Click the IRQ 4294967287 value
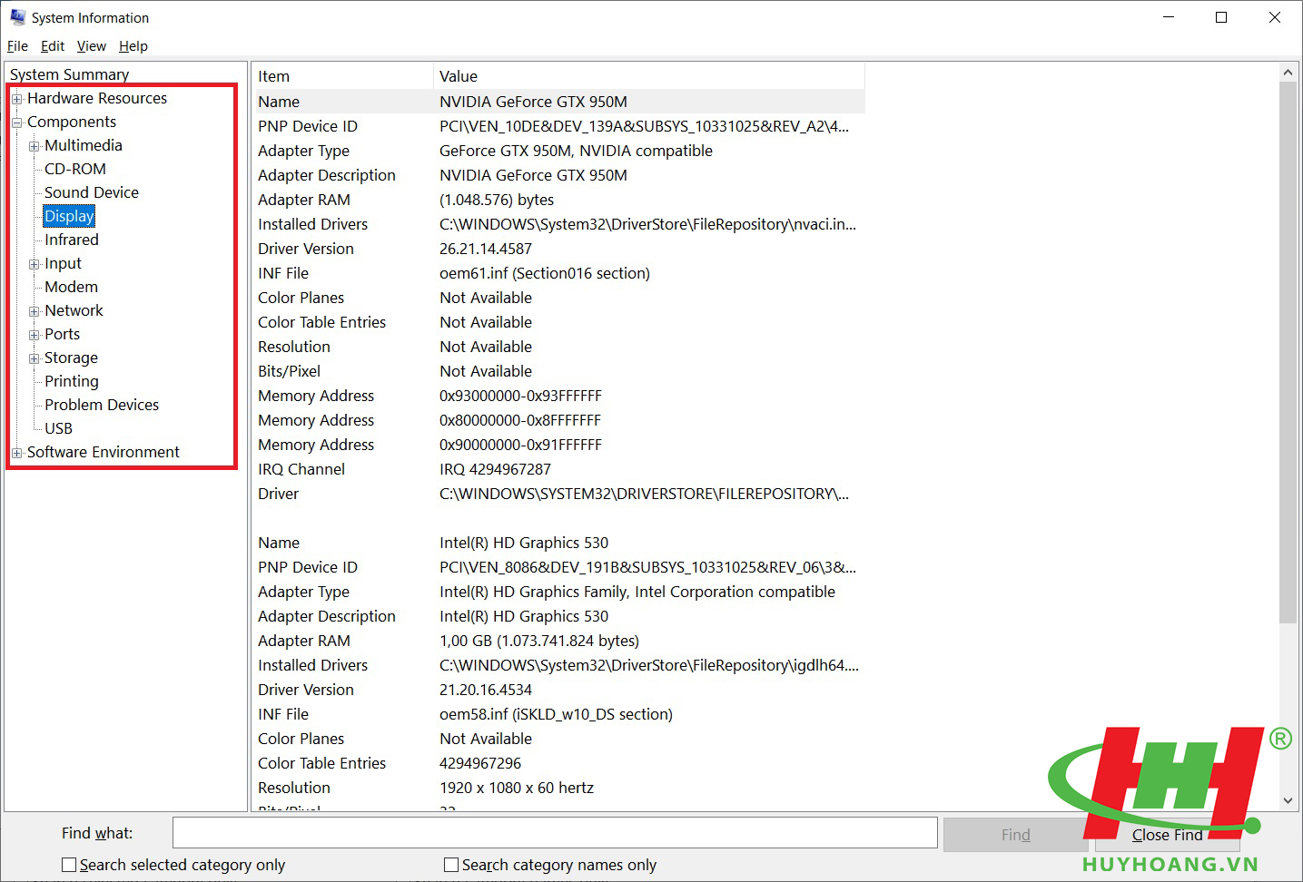This screenshot has width=1303, height=882. (495, 469)
